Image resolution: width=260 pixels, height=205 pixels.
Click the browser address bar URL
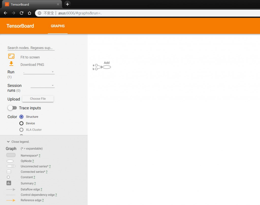[80, 13]
